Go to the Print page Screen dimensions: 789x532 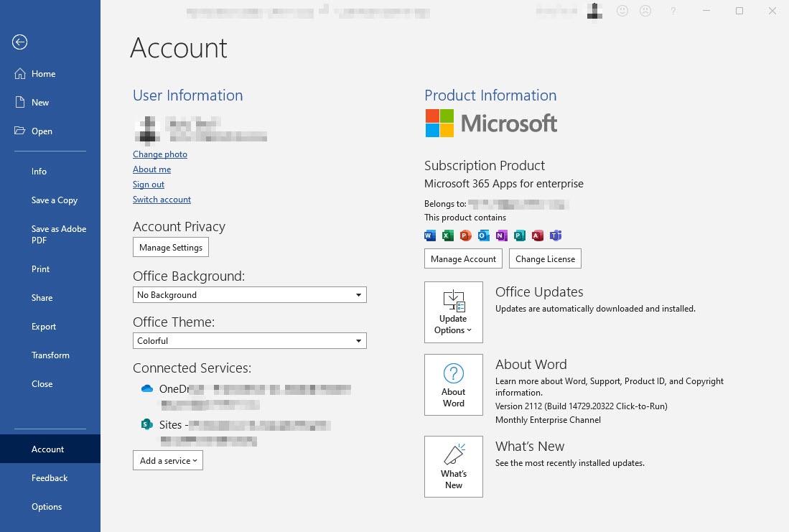click(x=40, y=269)
